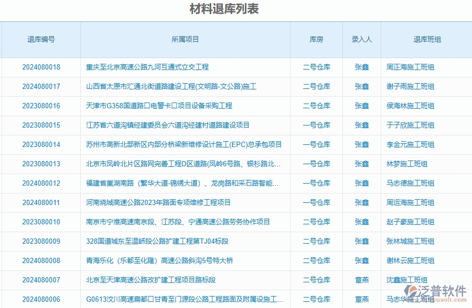
Task: Open return record 2024080006
Action: tap(41, 299)
